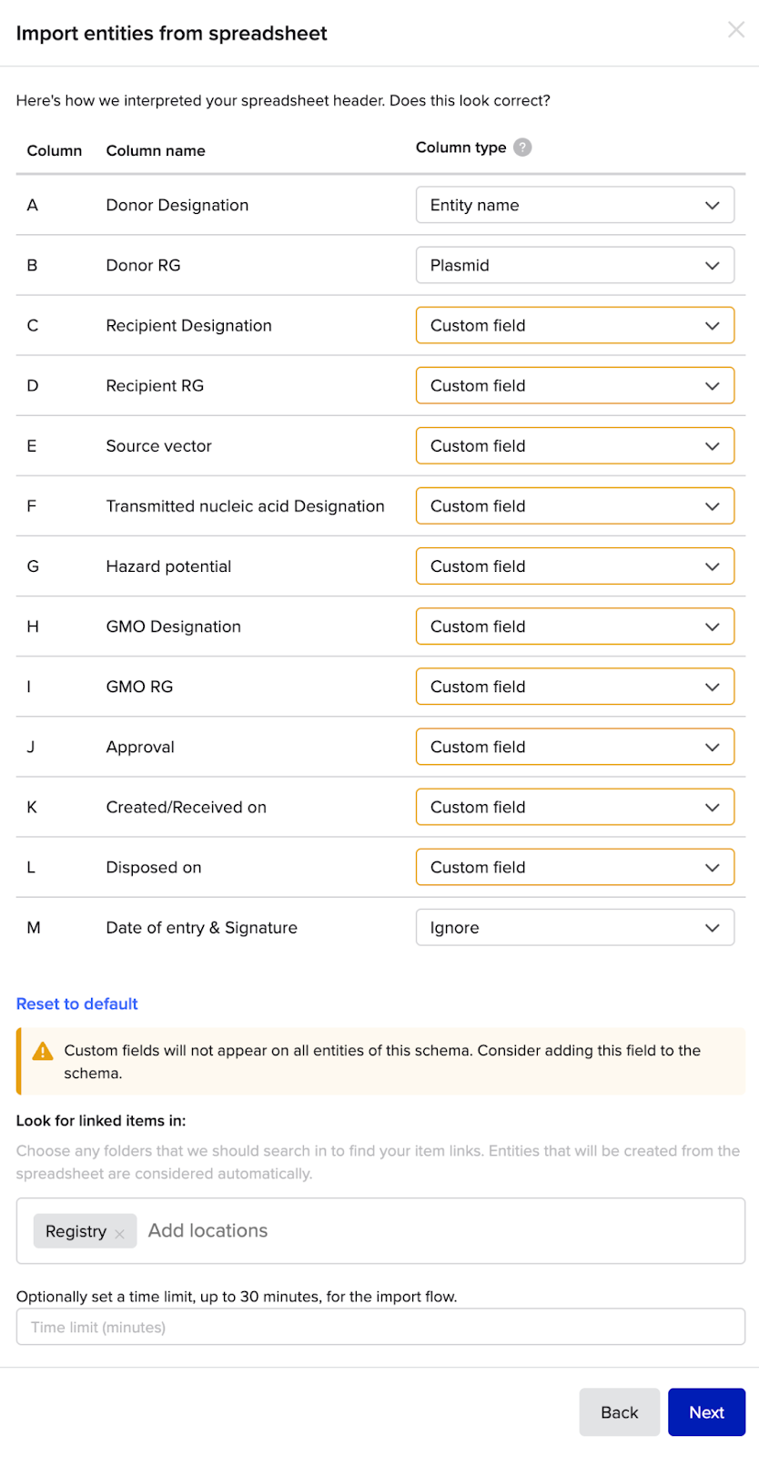Screen dimensions: 759x1457
Task: Open Donor RG Plasmid type dropdown
Action: point(574,265)
